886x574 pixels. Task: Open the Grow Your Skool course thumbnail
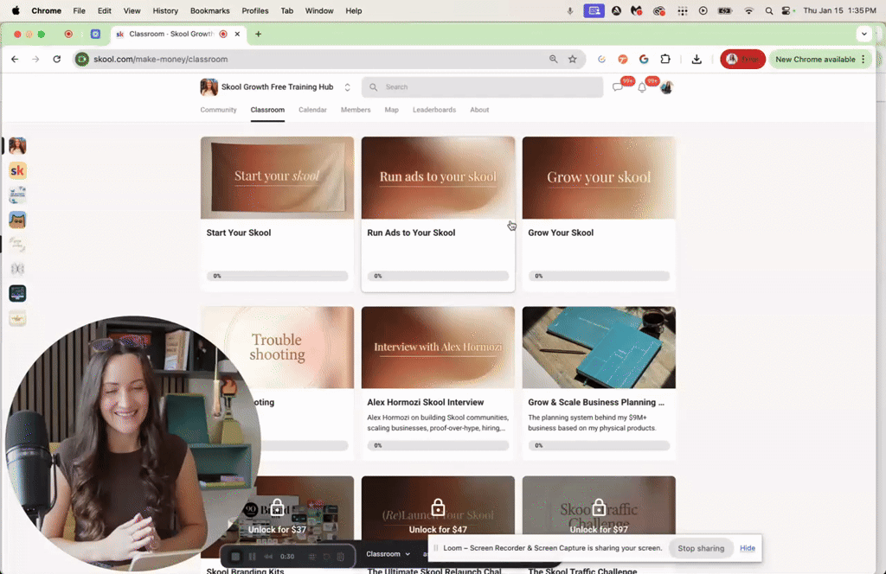pyautogui.click(x=599, y=177)
